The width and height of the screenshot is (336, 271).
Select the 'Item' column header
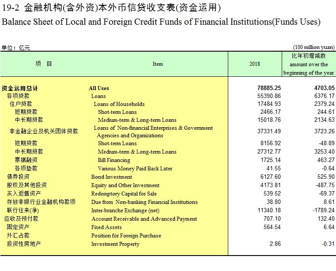158,64
